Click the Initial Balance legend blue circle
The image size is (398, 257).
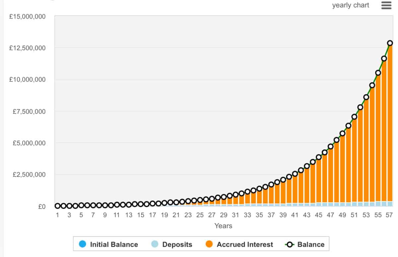83,244
